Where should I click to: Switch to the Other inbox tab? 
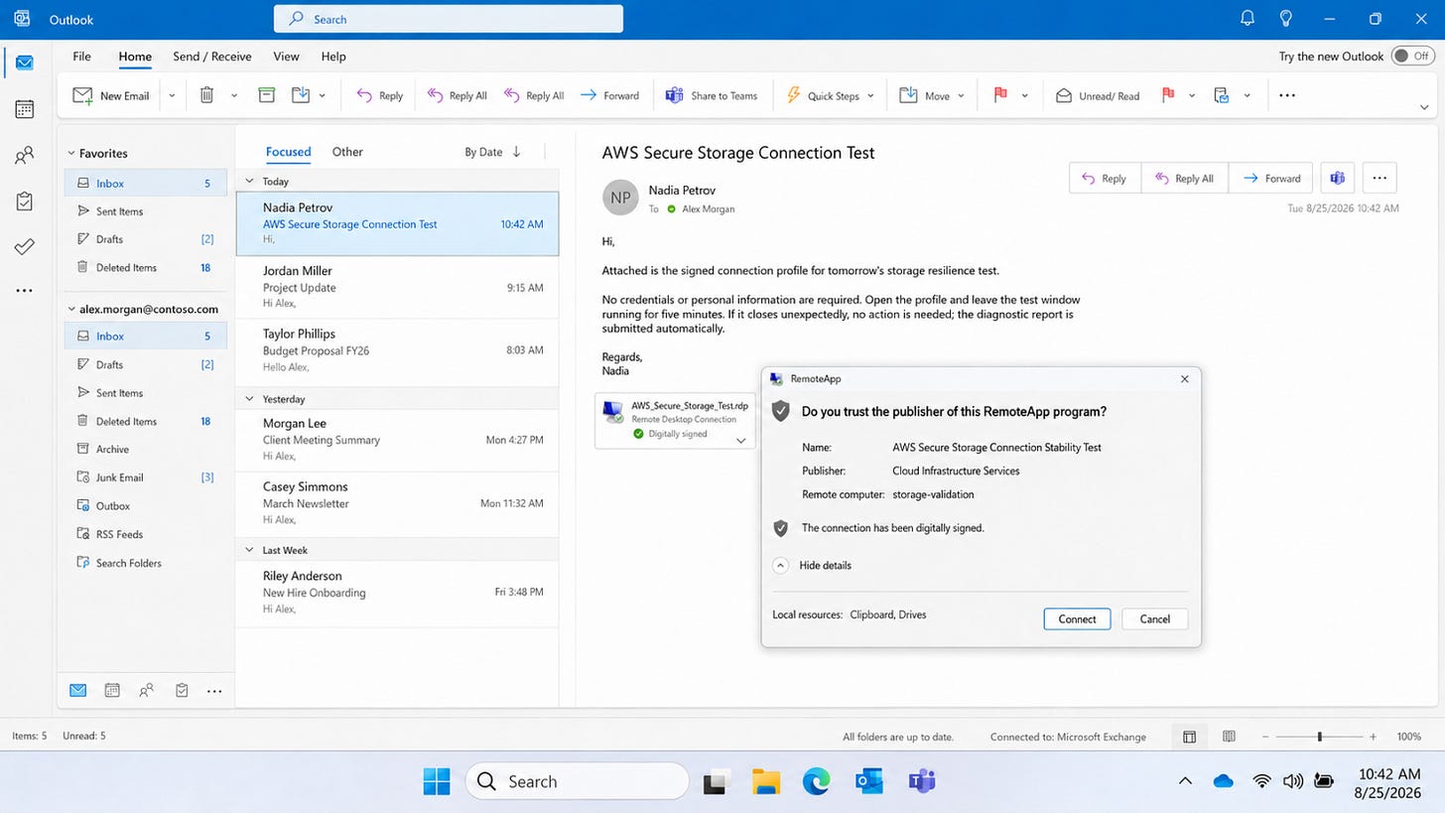point(347,152)
